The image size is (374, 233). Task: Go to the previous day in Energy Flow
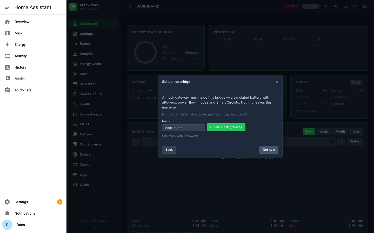point(136,142)
